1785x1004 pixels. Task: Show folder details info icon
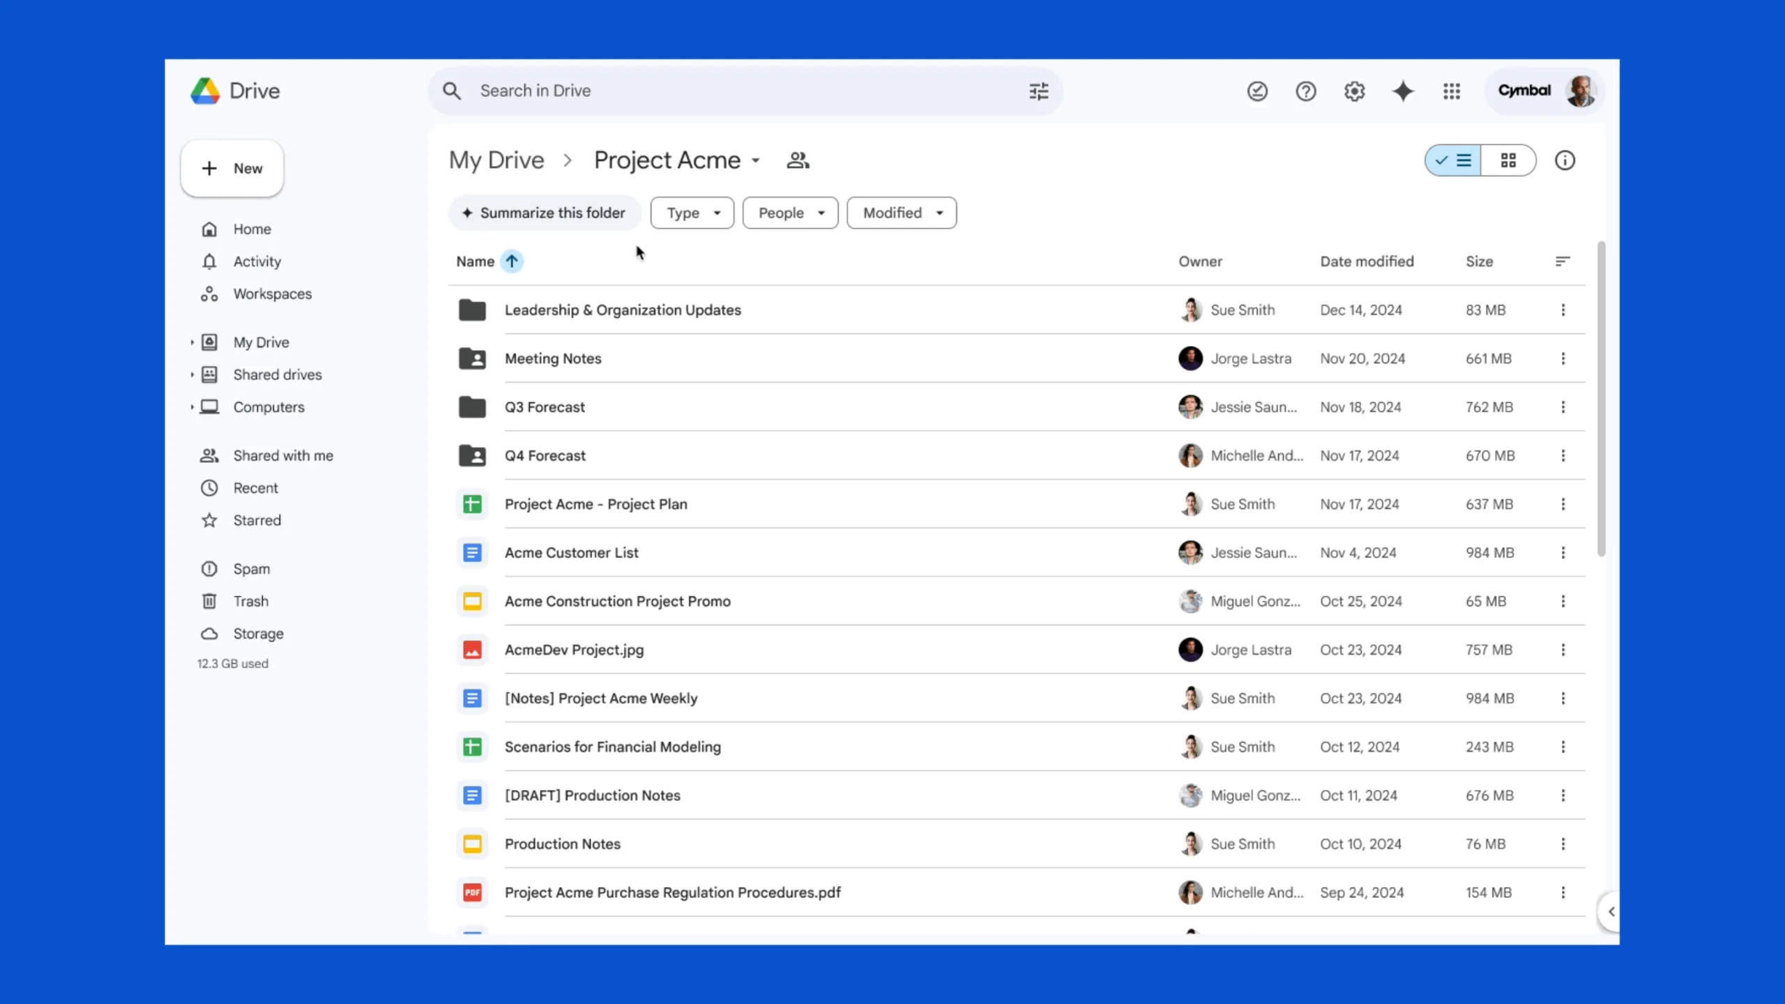click(x=1565, y=160)
